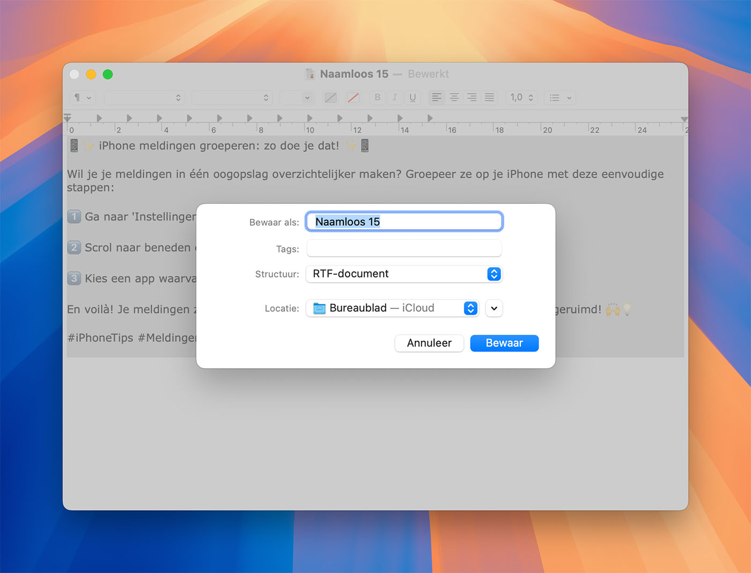The image size is (751, 573).
Task: Click the Bold formatting button
Action: coord(377,98)
